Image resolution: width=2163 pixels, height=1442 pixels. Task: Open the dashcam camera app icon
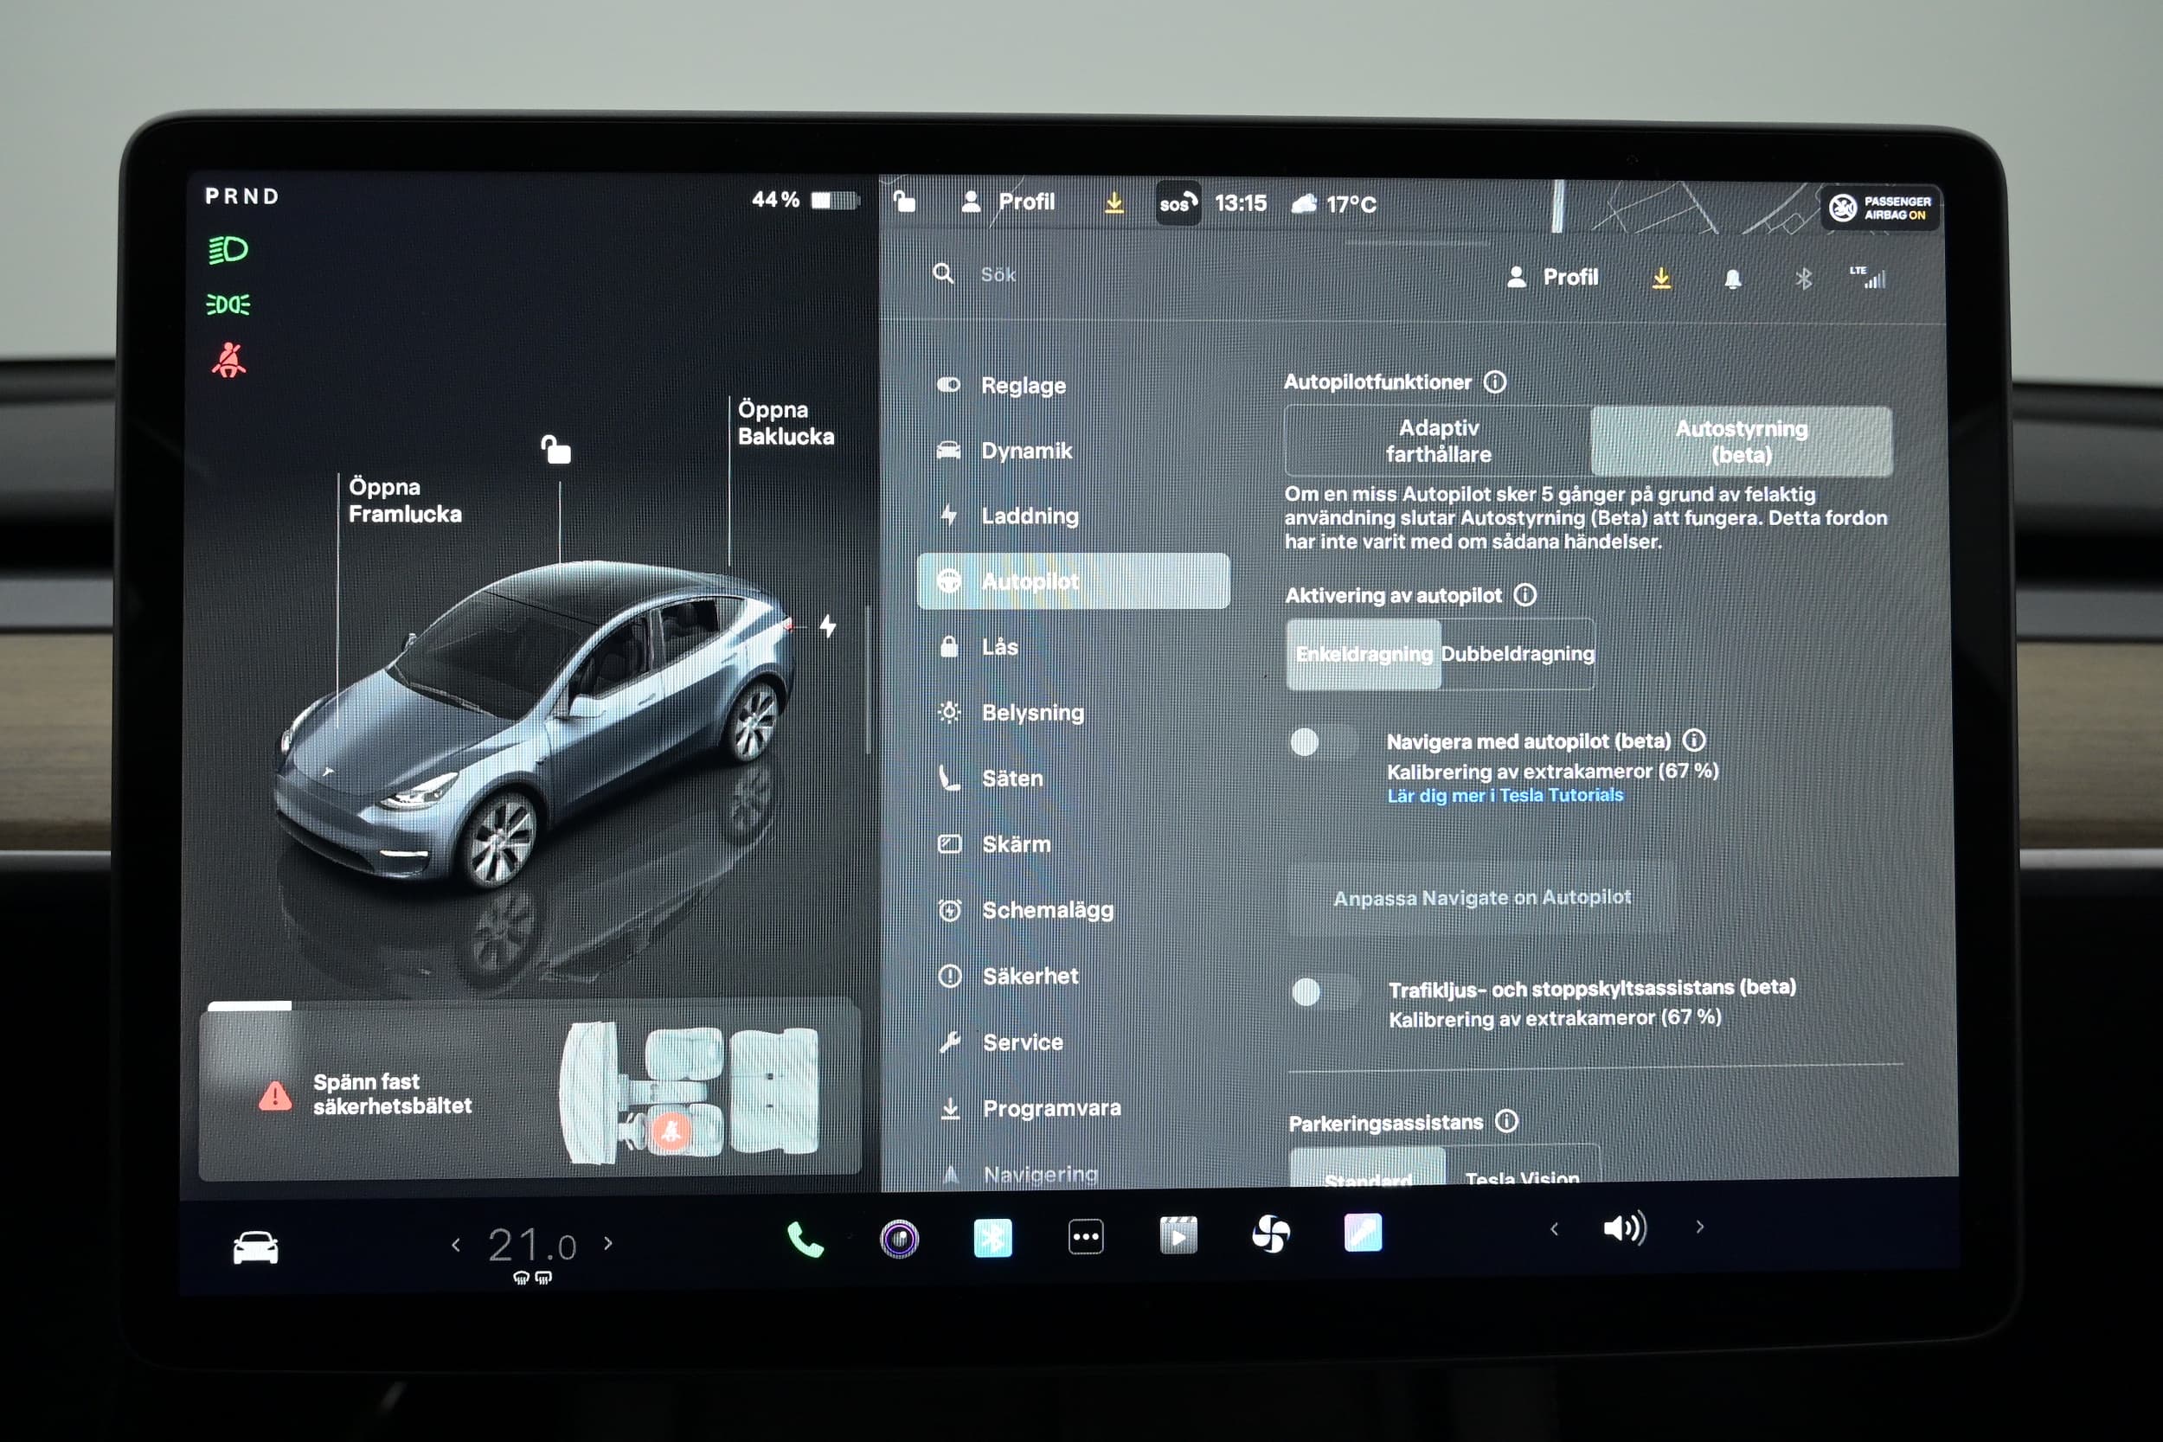[x=900, y=1239]
